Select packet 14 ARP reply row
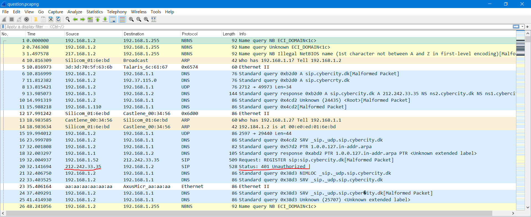 258,127
